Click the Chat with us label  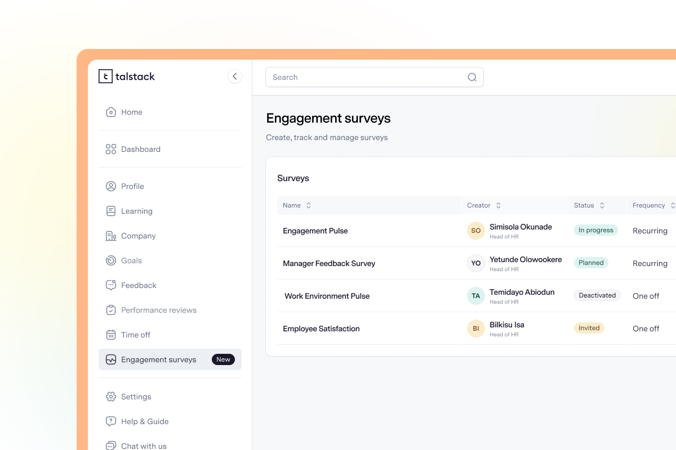144,446
